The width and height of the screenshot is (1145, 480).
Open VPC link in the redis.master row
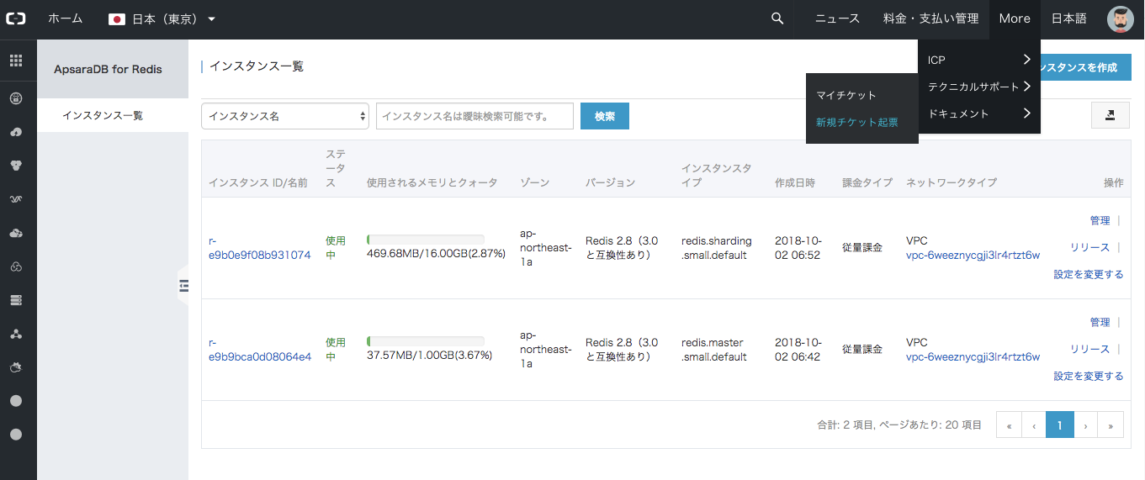[x=973, y=356]
